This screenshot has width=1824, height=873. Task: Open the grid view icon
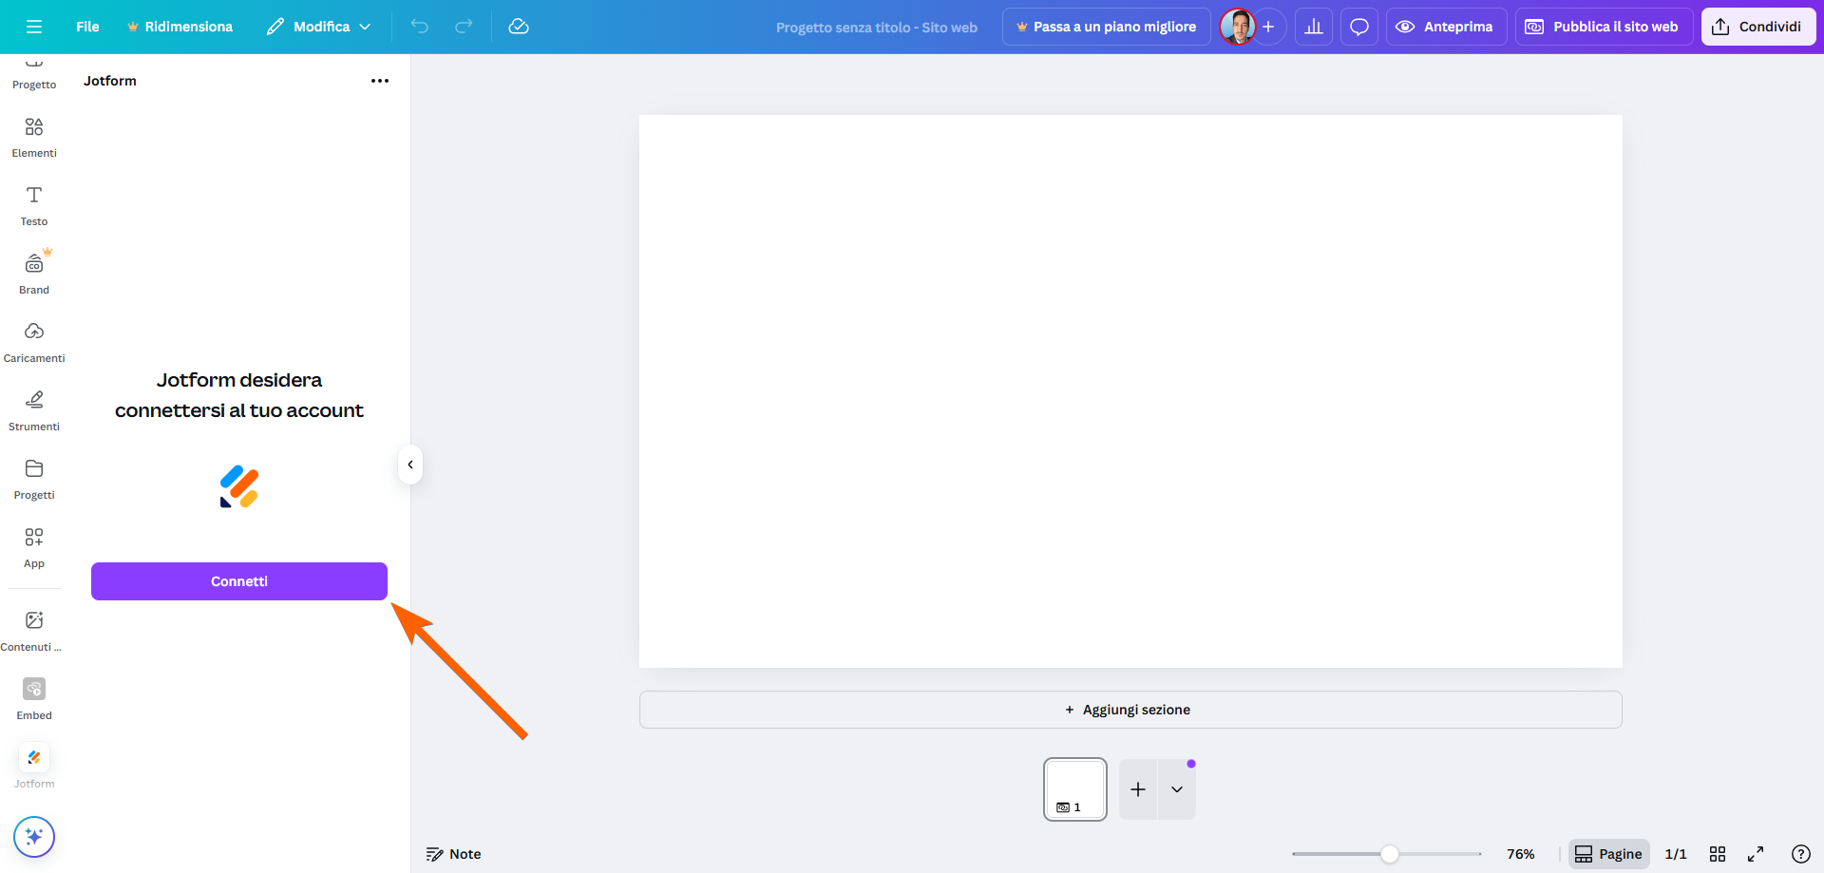coord(1718,854)
